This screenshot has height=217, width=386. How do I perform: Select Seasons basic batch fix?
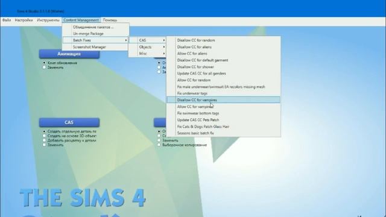224,133
